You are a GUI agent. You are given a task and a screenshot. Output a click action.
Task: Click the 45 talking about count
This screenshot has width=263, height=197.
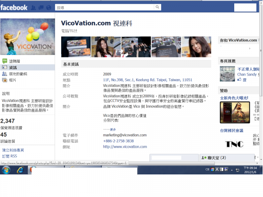pyautogui.click(x=4, y=135)
